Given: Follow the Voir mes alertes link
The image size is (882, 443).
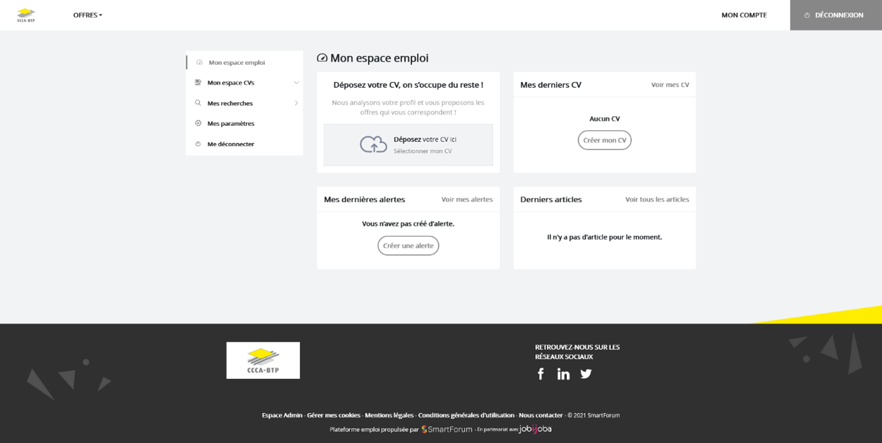Looking at the screenshot, I should [466, 200].
